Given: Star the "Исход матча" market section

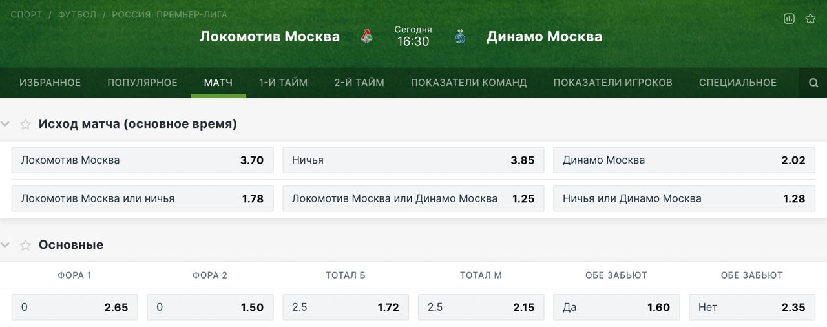Looking at the screenshot, I should click(25, 124).
